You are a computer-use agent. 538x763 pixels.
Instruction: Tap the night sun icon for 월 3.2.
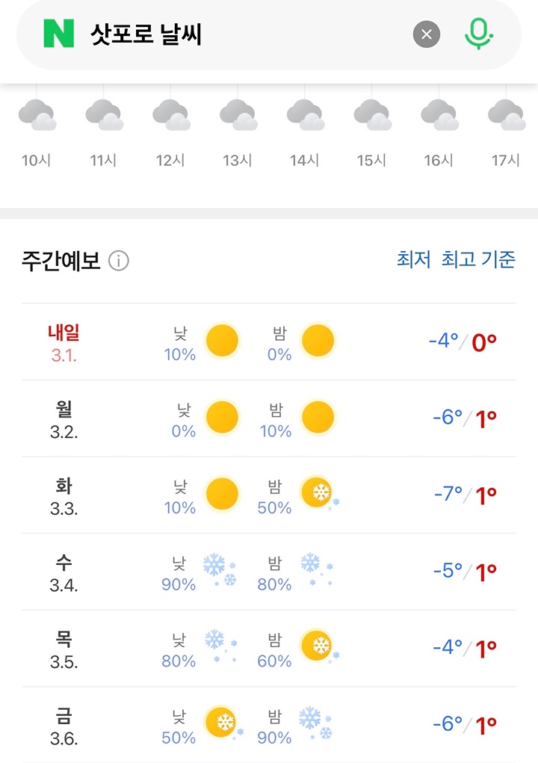click(x=318, y=417)
